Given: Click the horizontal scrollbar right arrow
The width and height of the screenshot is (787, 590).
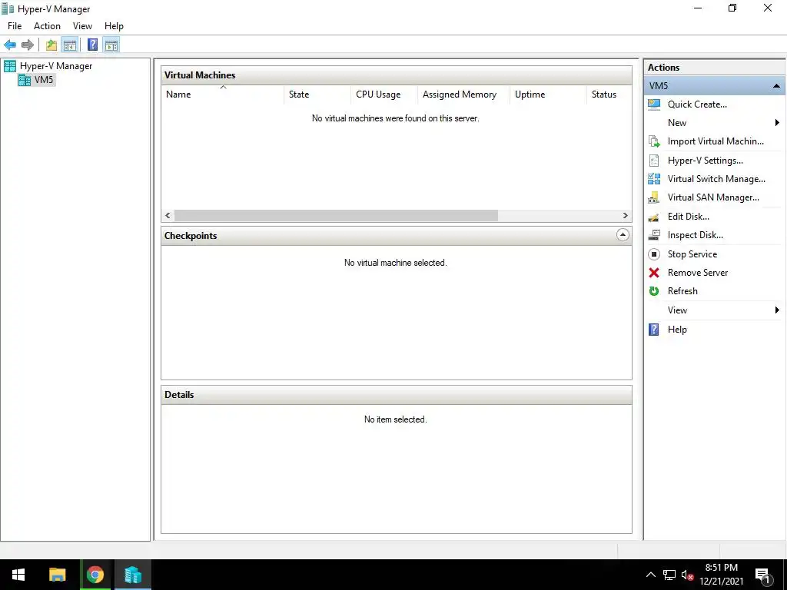Looking at the screenshot, I should [625, 216].
